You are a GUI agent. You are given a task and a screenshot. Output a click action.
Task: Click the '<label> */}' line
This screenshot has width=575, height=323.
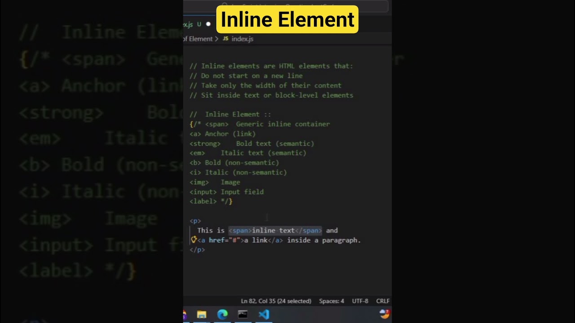click(211, 201)
